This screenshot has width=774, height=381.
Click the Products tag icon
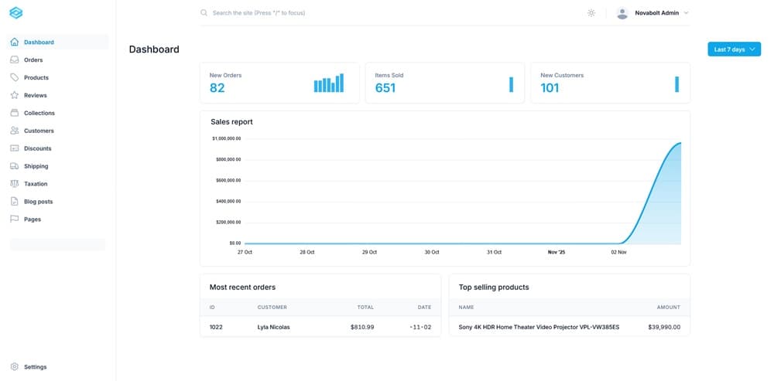pyautogui.click(x=15, y=78)
